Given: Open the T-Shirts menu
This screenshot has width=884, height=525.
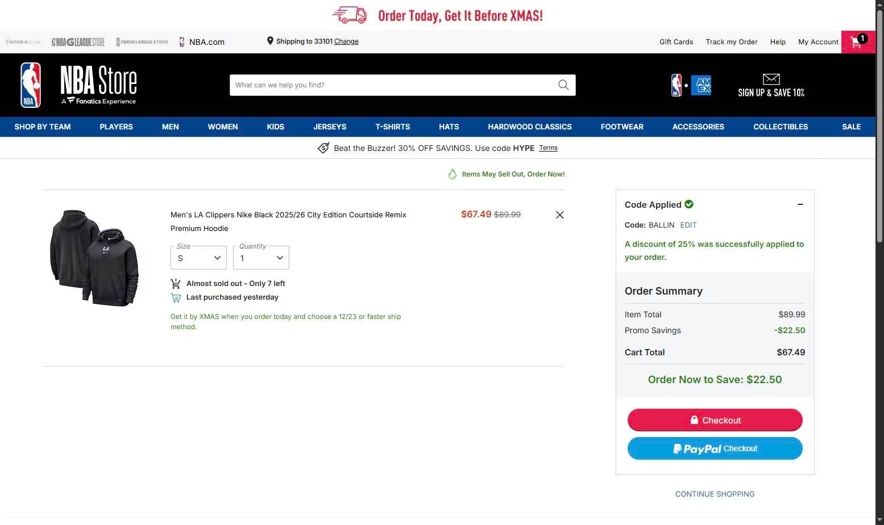Looking at the screenshot, I should tap(393, 127).
